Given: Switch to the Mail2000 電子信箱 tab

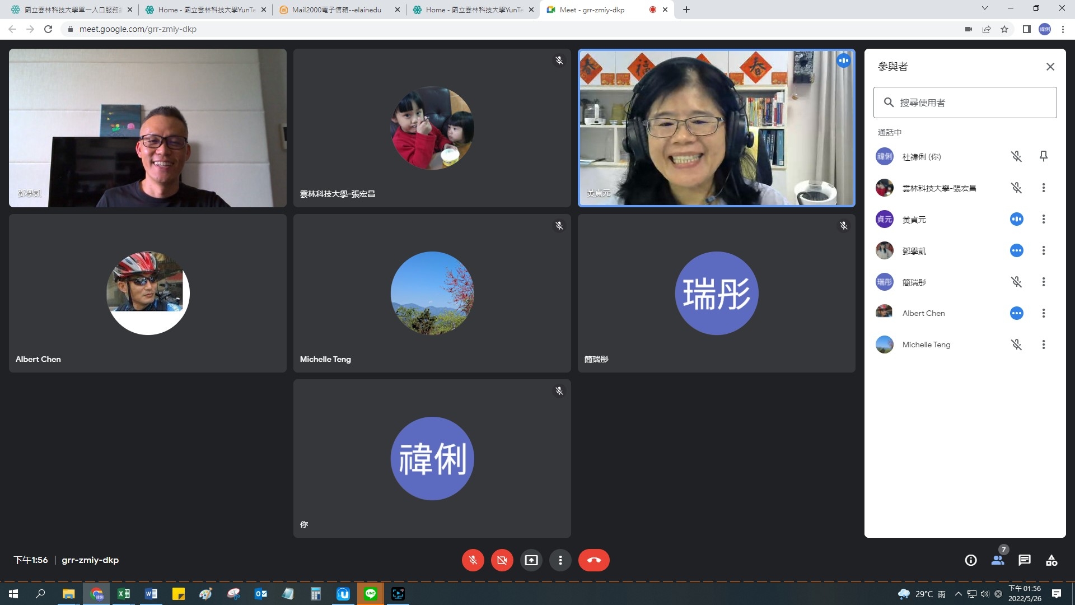Looking at the screenshot, I should coord(336,10).
